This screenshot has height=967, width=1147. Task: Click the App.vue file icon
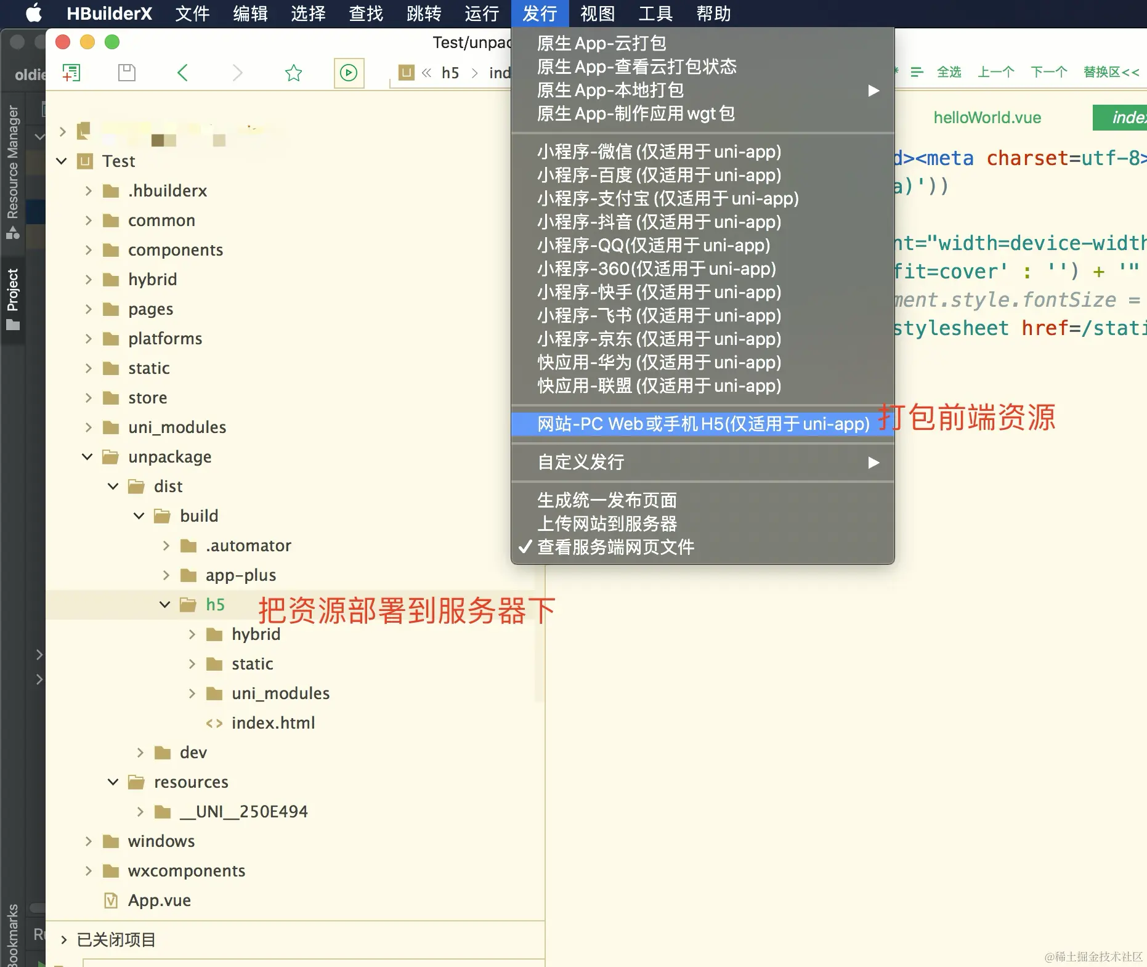pyautogui.click(x=111, y=900)
